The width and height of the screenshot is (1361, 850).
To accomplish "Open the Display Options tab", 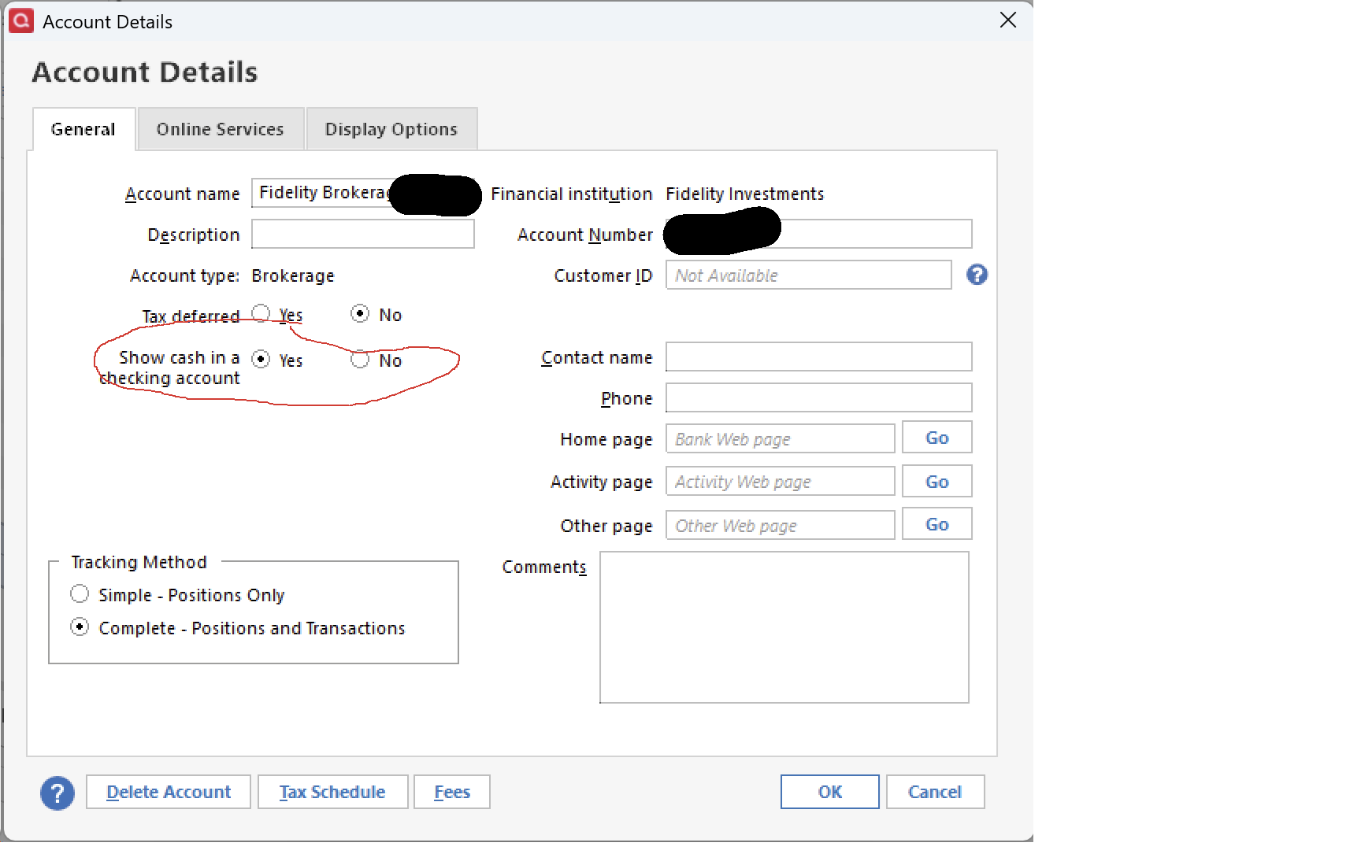I will (391, 129).
